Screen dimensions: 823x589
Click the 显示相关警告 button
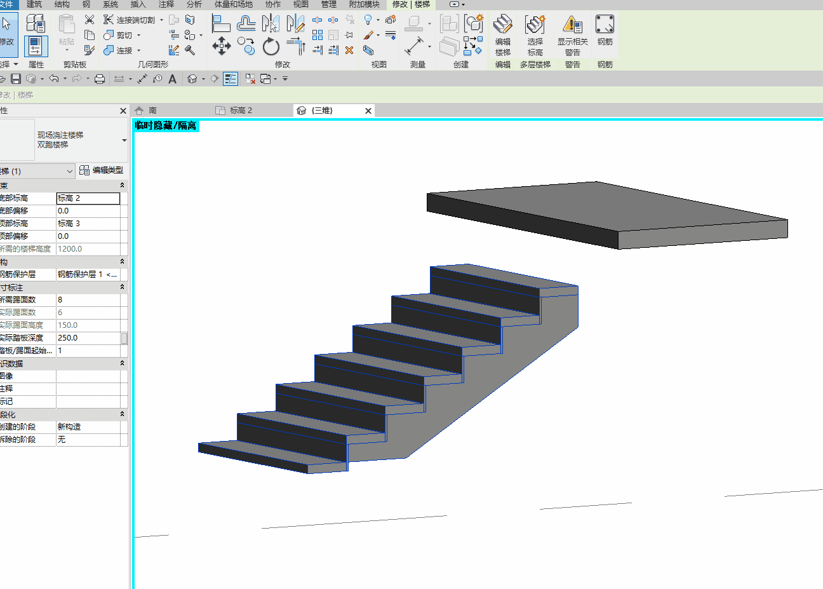click(x=573, y=36)
